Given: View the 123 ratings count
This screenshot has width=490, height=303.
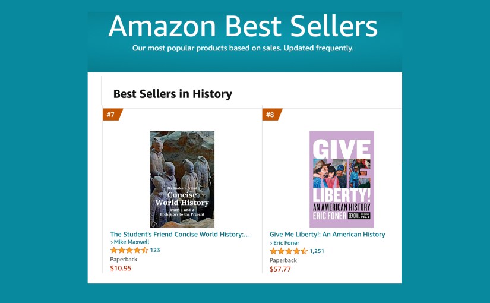Looking at the screenshot, I should pyautogui.click(x=155, y=250).
